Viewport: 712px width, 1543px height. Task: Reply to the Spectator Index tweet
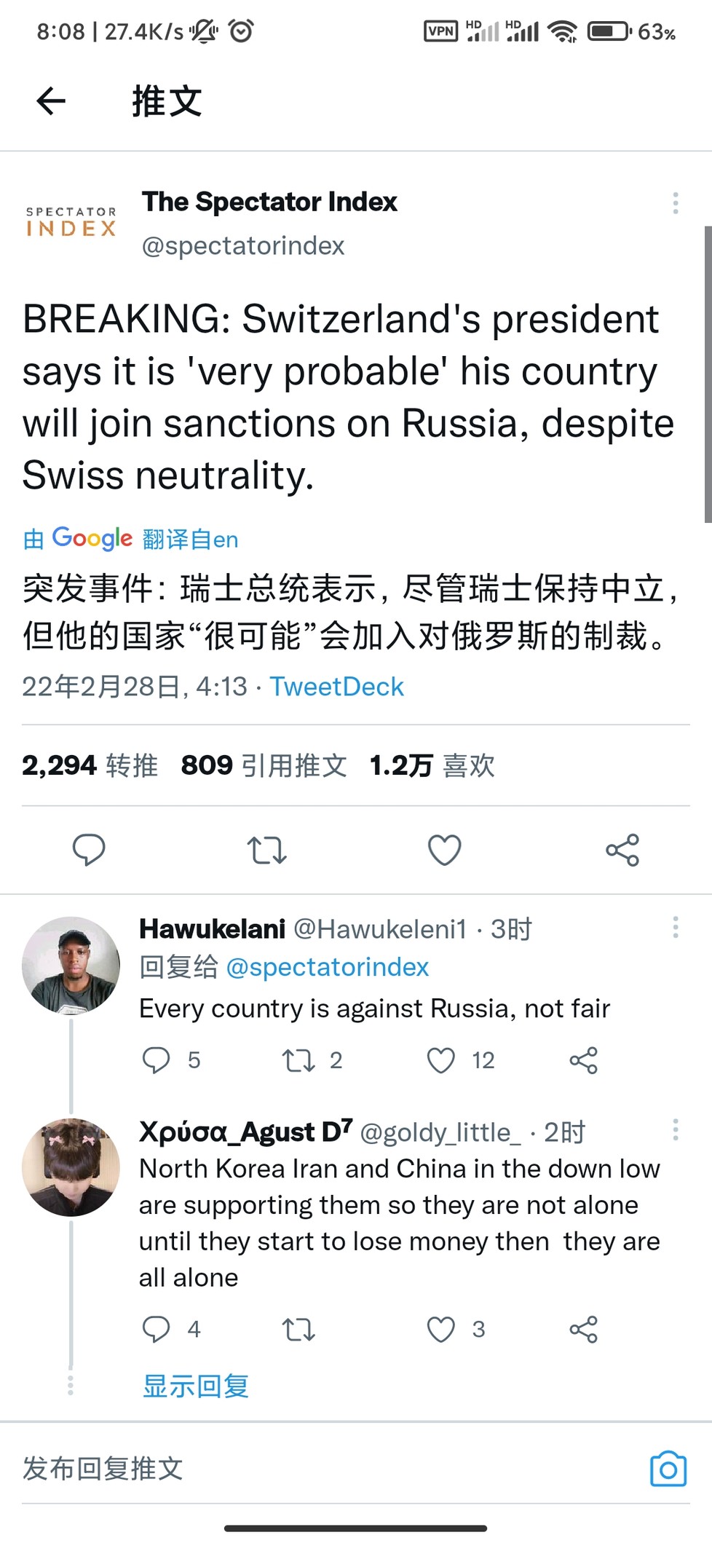[x=89, y=850]
